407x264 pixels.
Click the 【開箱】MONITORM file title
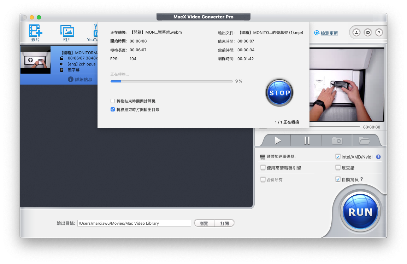[79, 52]
